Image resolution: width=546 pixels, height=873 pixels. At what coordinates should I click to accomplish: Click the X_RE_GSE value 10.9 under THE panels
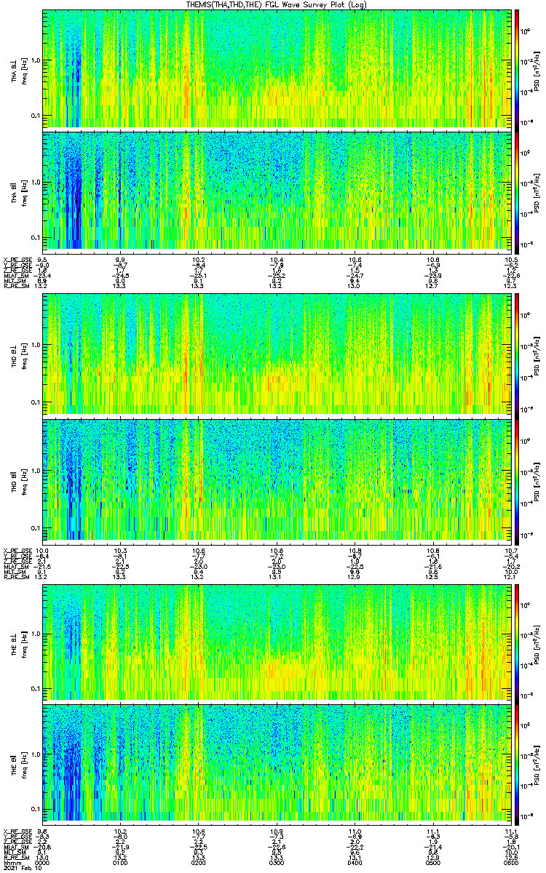click(277, 831)
